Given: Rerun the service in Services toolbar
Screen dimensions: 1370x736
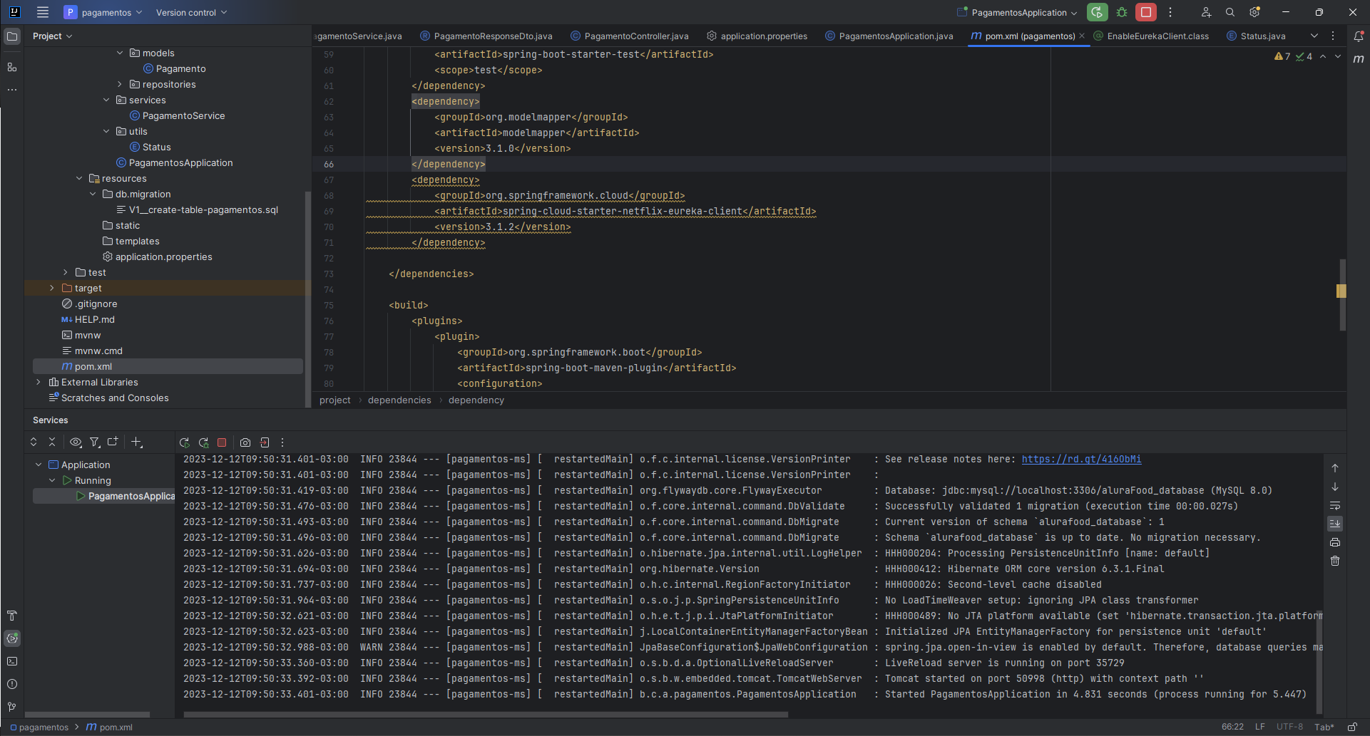Looking at the screenshot, I should (185, 442).
